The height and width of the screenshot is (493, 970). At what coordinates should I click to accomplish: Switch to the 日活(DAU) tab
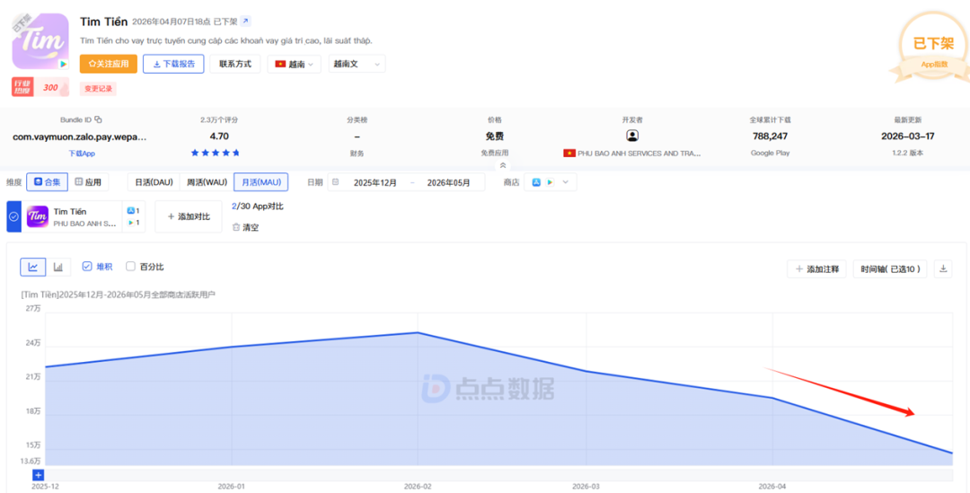tap(154, 182)
